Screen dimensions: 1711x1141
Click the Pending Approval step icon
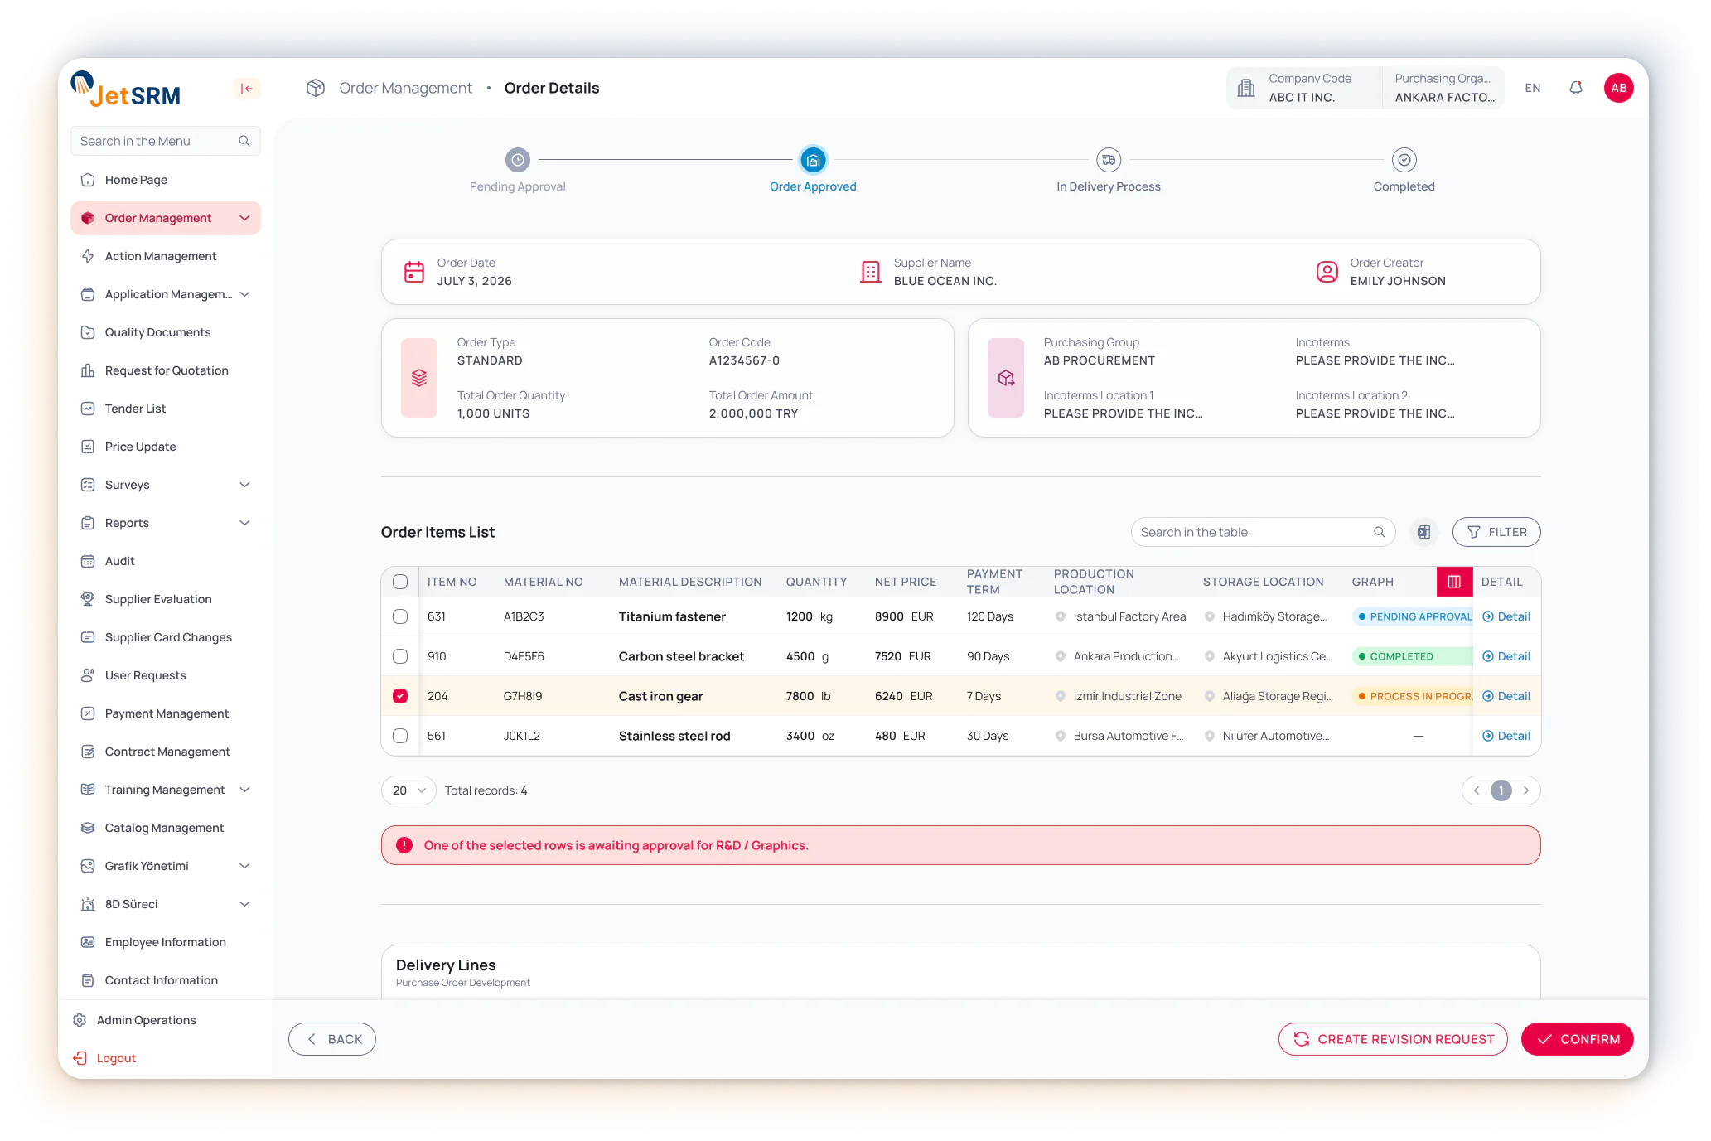pyautogui.click(x=517, y=160)
